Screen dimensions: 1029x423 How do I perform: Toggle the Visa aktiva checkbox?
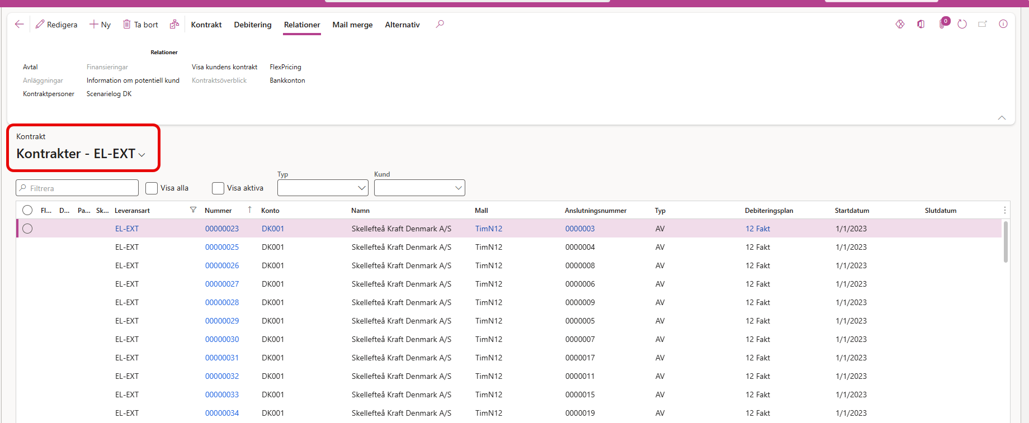218,188
